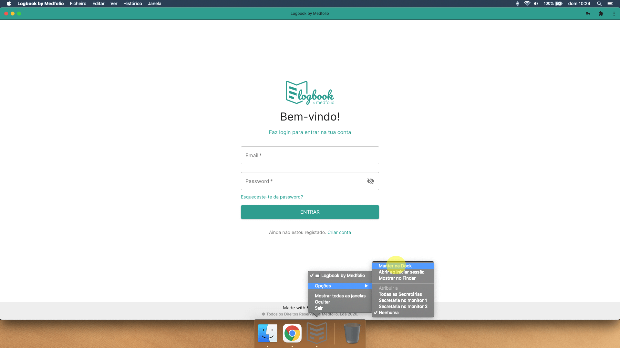
Task: Open Finder from the Dock
Action: pos(268,333)
